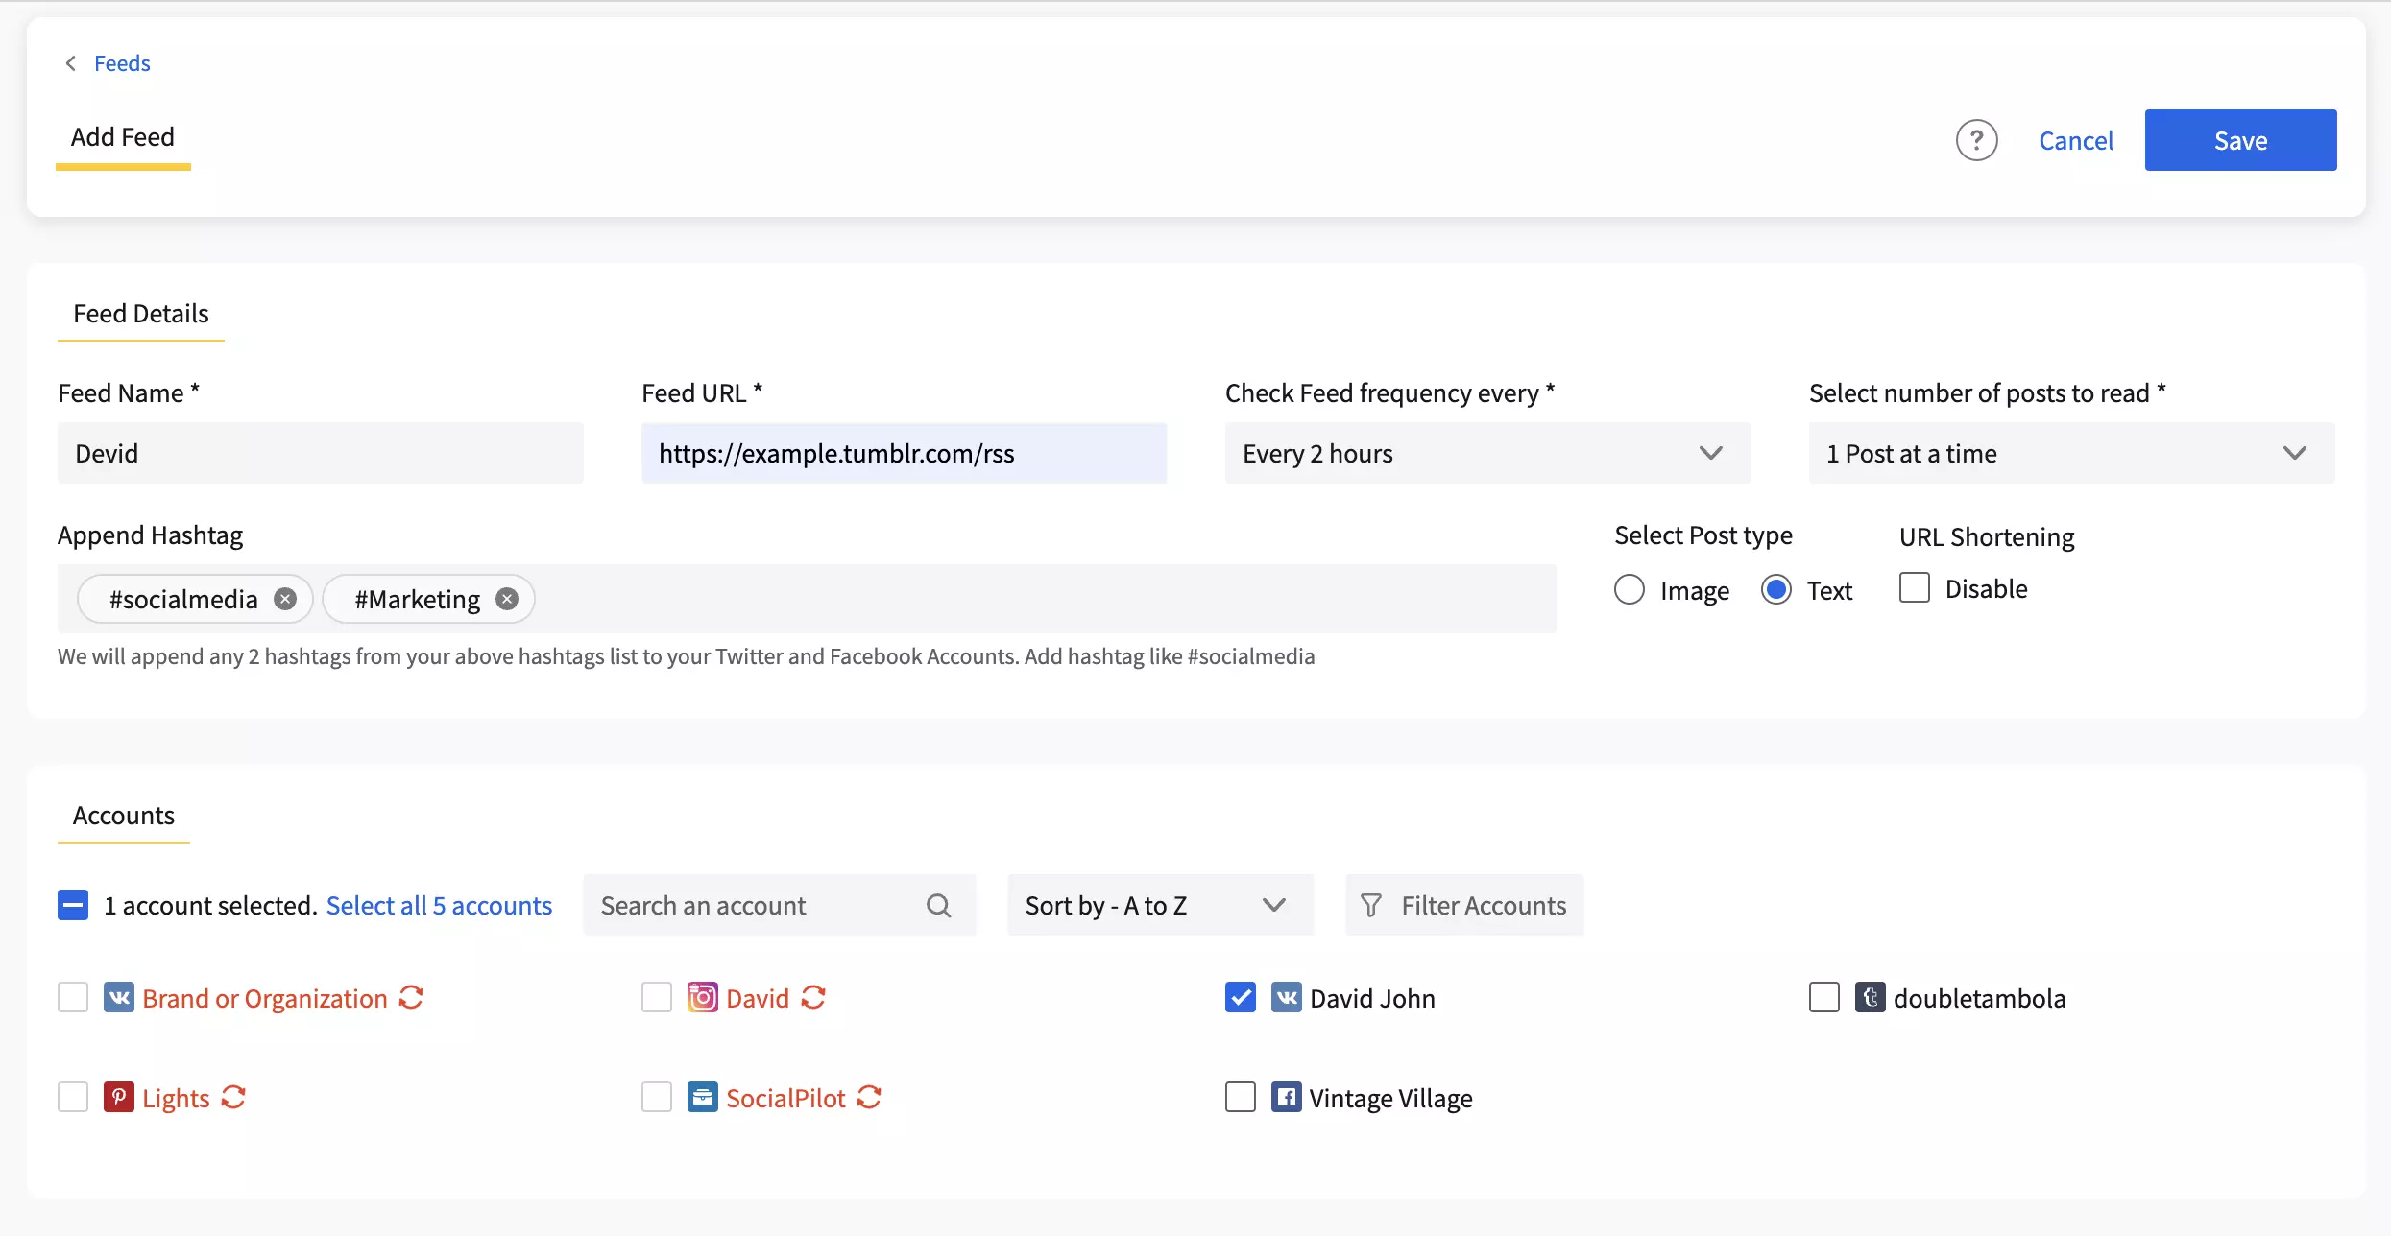This screenshot has height=1236, width=2391.
Task: Click the Lights account name
Action: [176, 1098]
